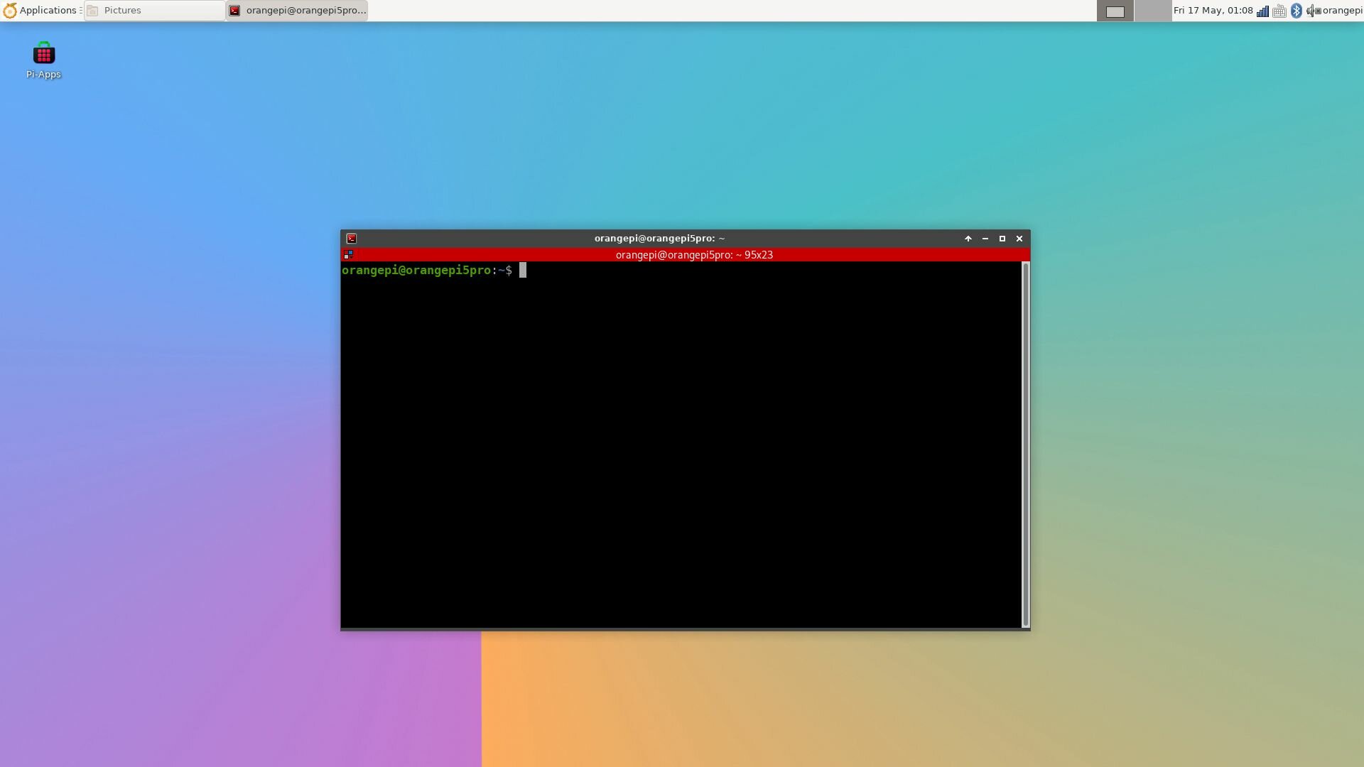Focus the terminal at the command prompt

pos(523,271)
